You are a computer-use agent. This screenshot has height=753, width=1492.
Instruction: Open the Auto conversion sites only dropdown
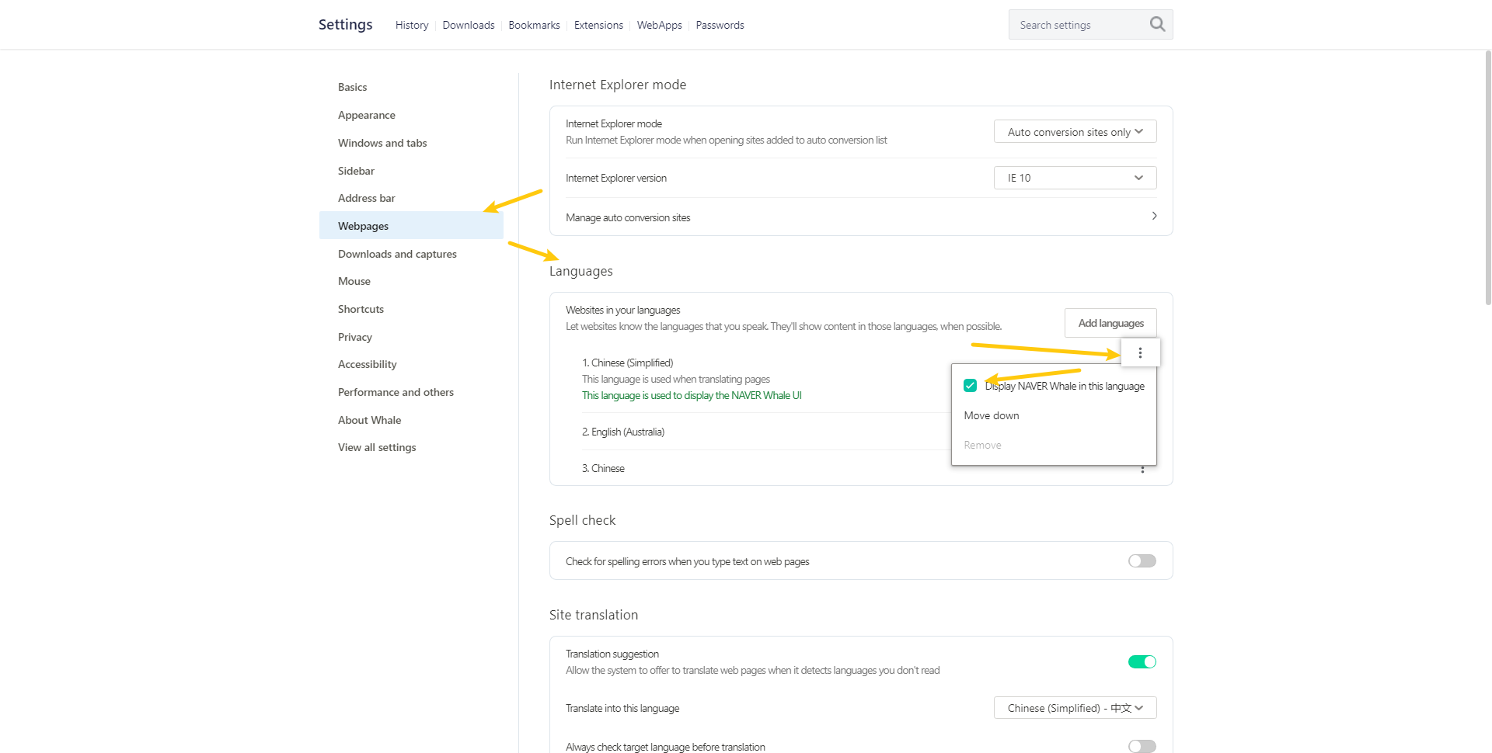1075,132
